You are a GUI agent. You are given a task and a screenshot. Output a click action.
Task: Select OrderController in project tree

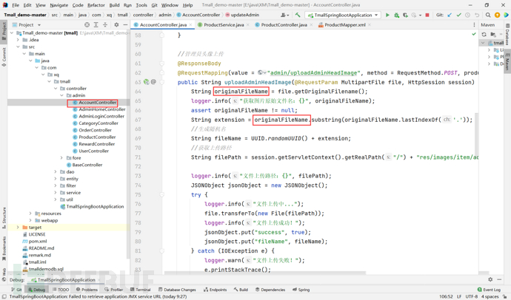pos(95,130)
